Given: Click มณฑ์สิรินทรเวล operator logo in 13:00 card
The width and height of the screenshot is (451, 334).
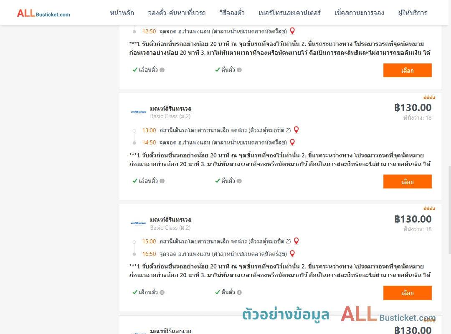Looking at the screenshot, I should (139, 112).
